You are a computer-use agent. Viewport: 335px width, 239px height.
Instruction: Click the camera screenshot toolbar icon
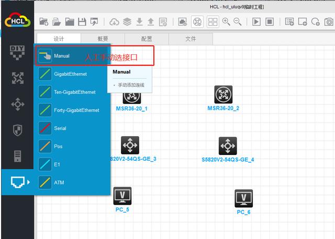point(329,22)
